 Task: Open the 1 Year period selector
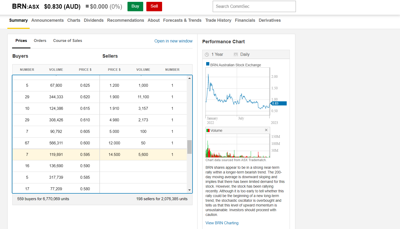(x=214, y=54)
